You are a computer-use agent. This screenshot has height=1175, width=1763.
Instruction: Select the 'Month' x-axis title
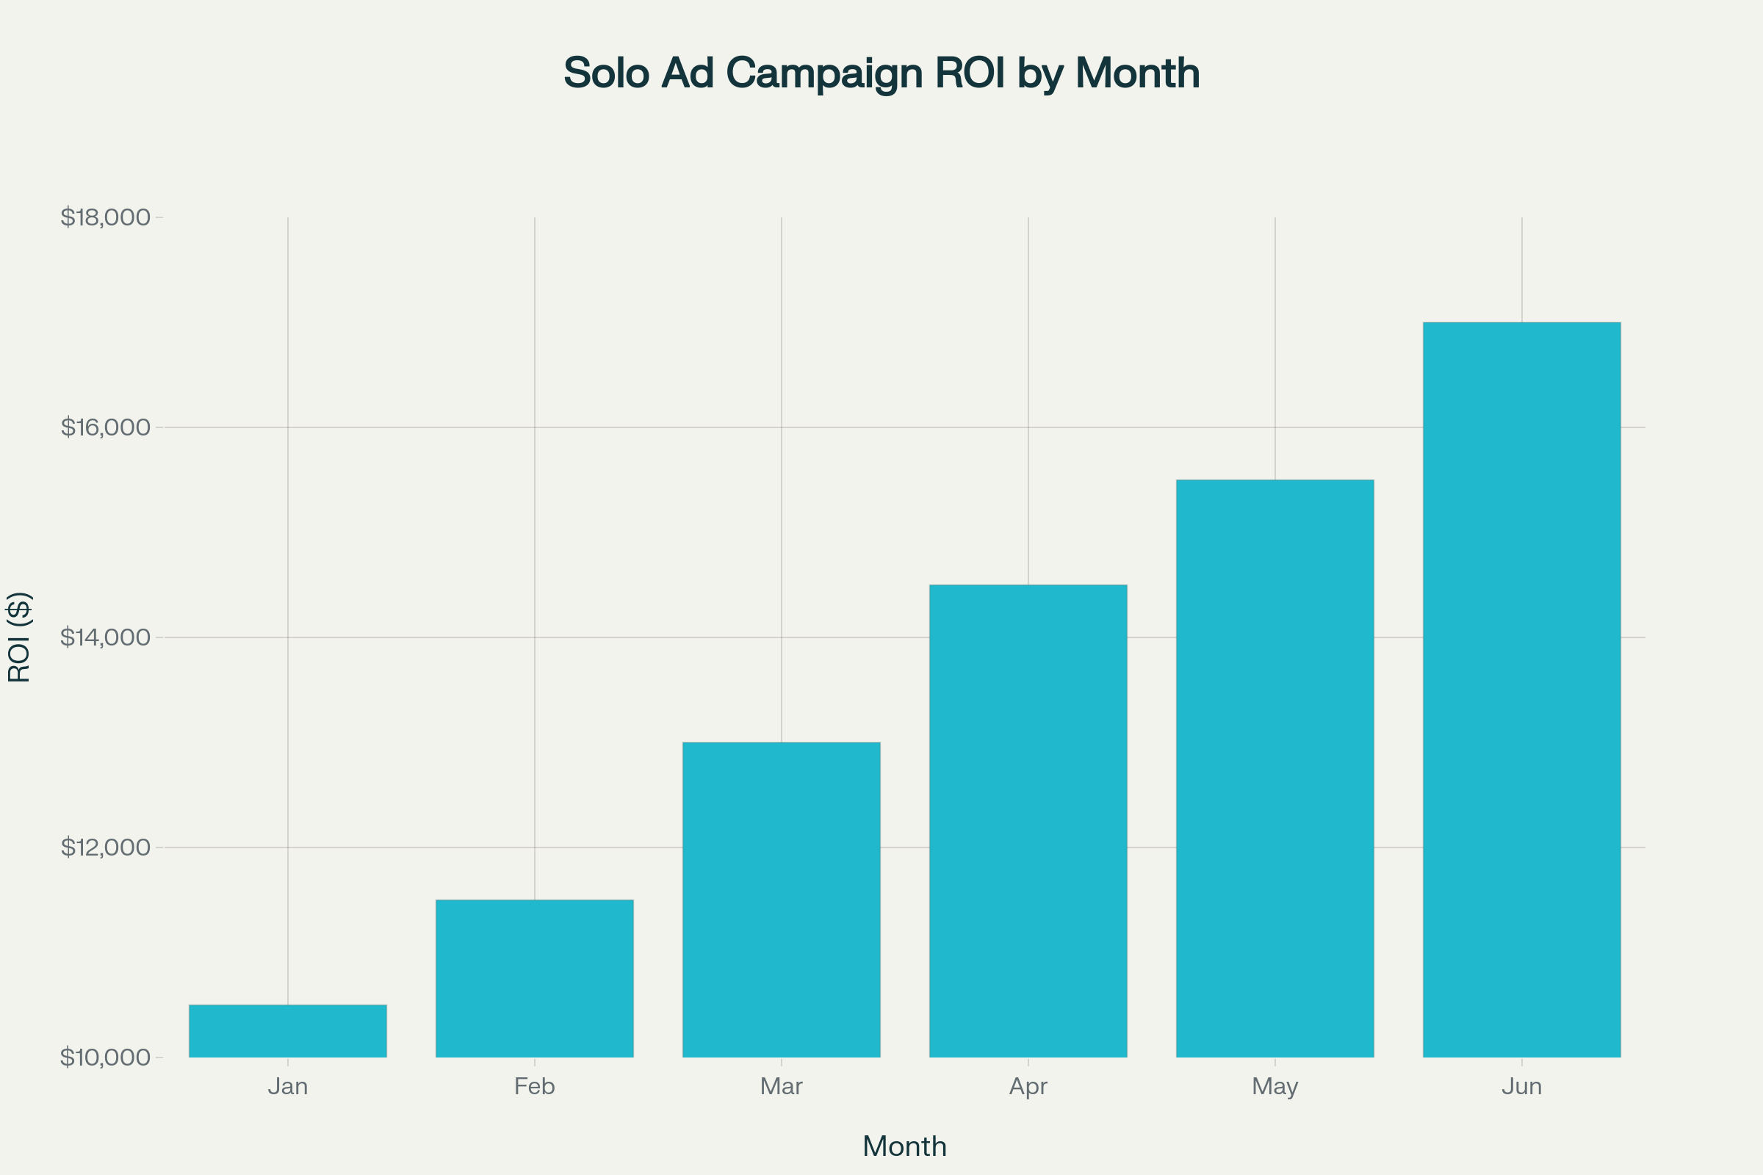pos(904,1146)
